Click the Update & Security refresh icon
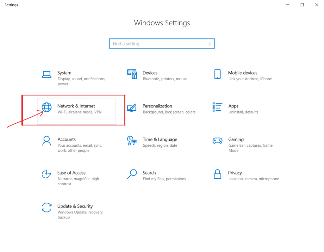 click(47, 208)
